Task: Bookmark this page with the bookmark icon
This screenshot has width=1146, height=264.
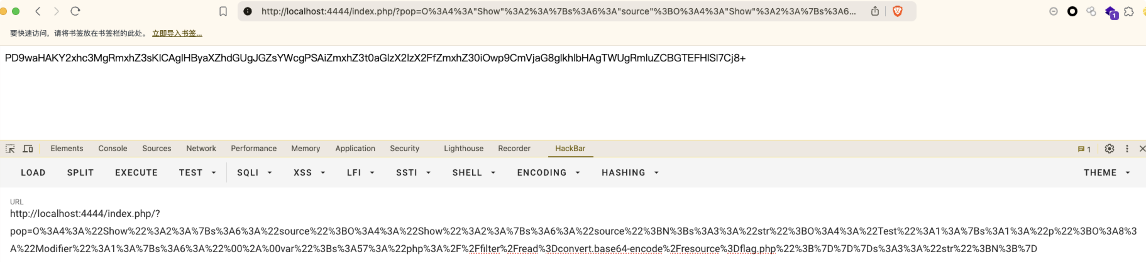Action: click(x=223, y=11)
